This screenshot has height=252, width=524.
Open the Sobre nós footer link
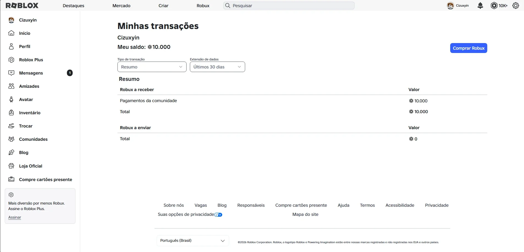[x=174, y=205]
